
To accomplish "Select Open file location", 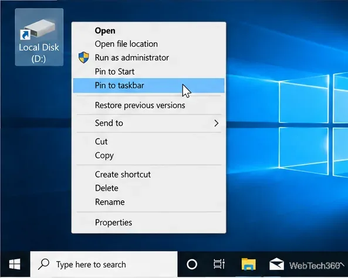I will pos(148,44).
